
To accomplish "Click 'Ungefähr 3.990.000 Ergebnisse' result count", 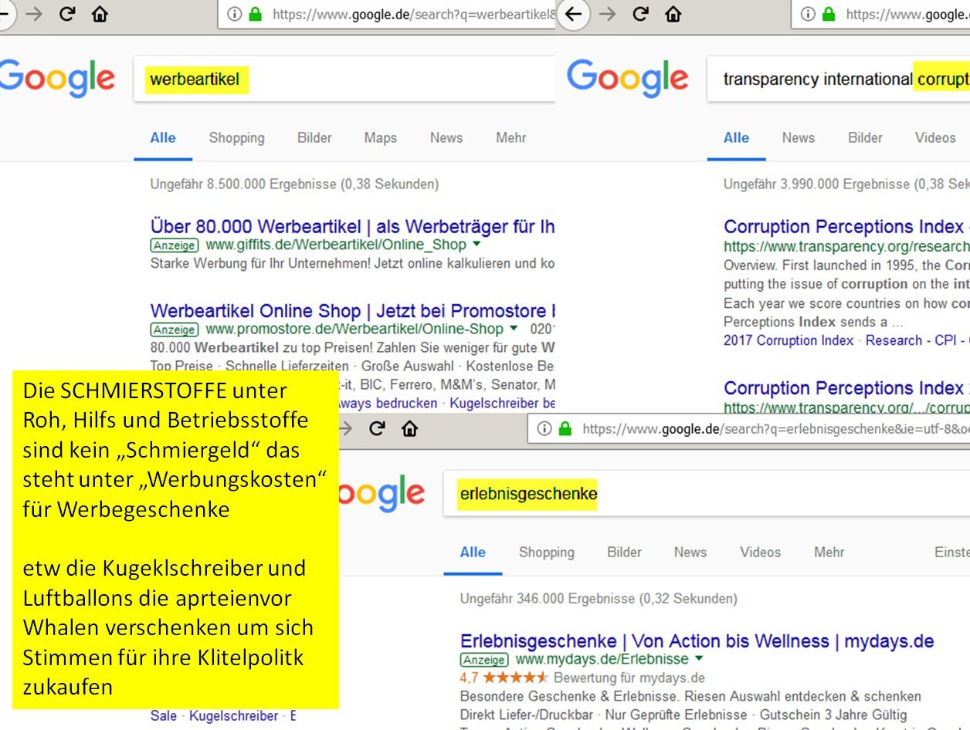I will tap(846, 184).
